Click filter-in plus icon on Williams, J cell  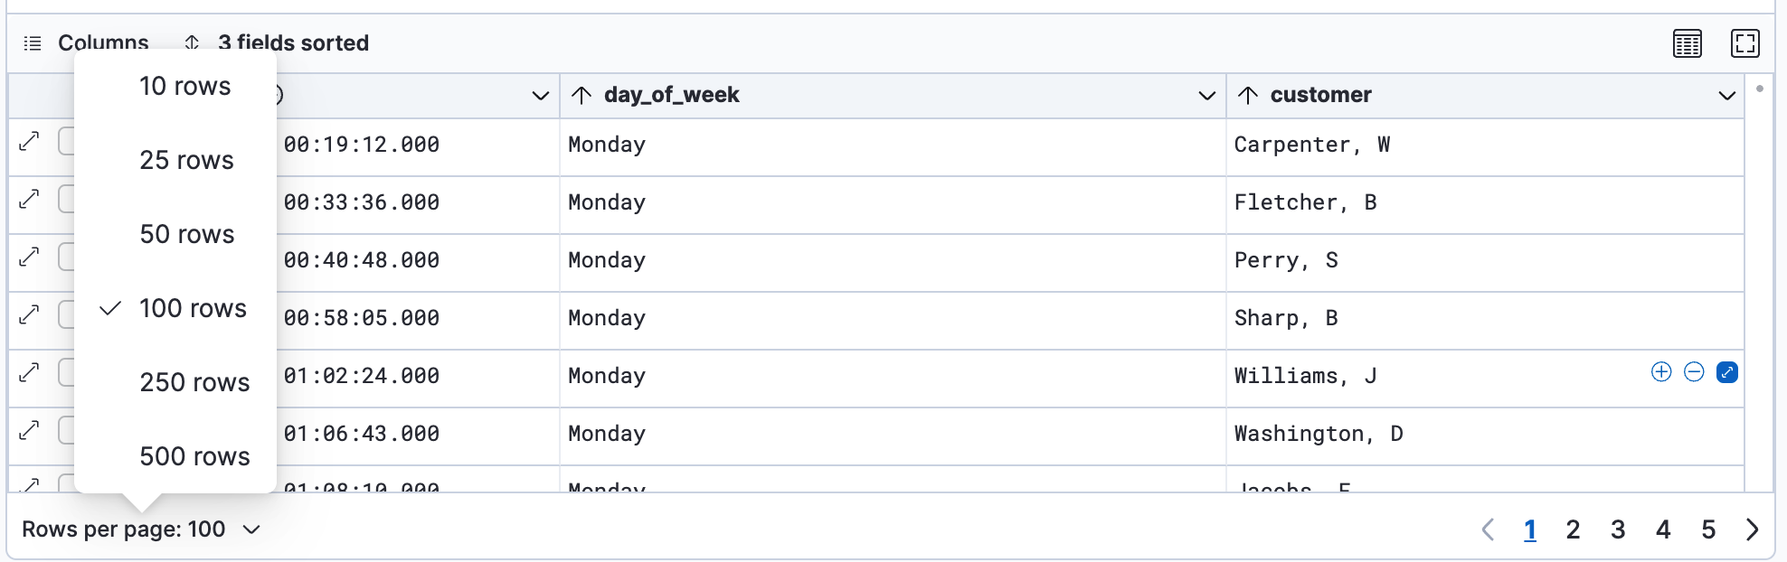coord(1660,372)
